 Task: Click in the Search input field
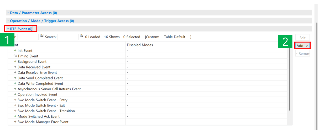pos(68,37)
